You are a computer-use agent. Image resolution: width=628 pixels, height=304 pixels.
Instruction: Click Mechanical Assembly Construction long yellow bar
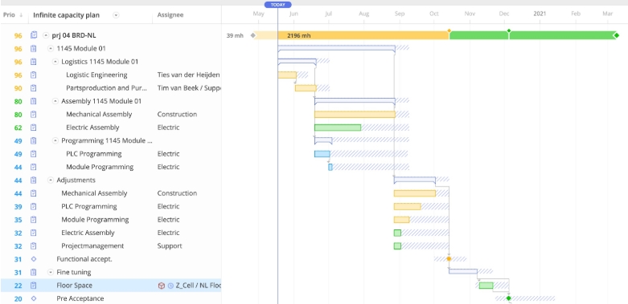(355, 114)
